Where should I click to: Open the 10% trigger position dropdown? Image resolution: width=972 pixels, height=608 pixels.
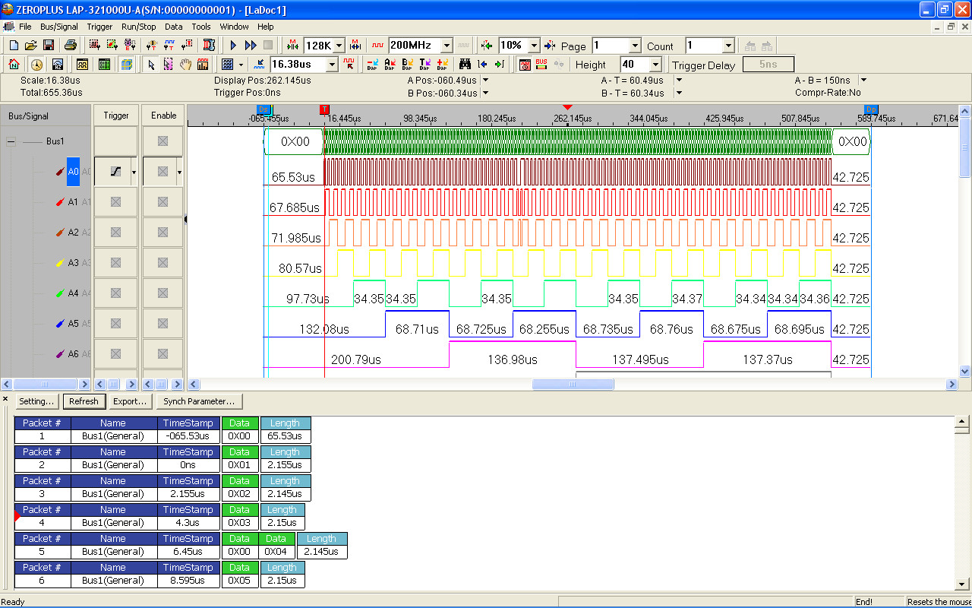coord(534,46)
